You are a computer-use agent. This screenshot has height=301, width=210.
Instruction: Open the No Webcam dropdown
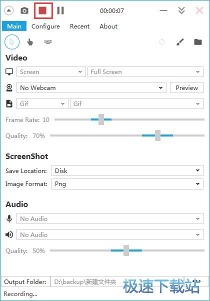coord(91,87)
